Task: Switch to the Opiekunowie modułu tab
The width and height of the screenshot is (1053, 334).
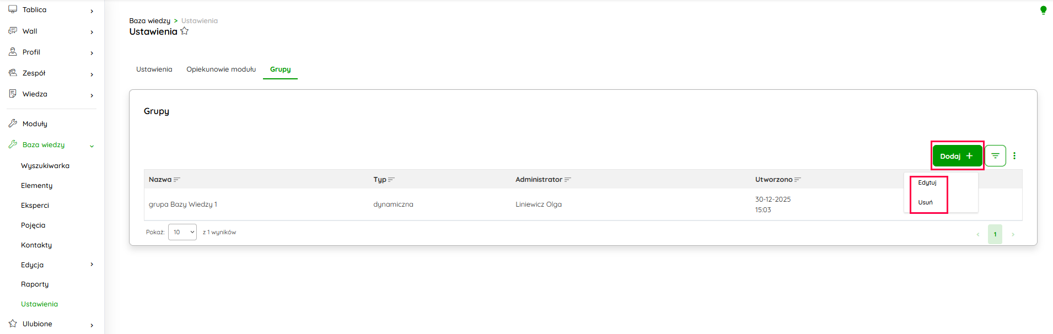Action: (x=221, y=69)
